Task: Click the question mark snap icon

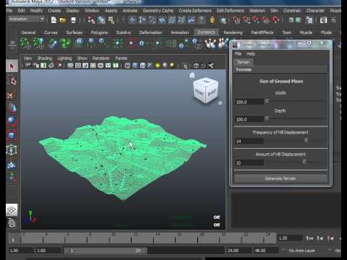Action: point(202,19)
